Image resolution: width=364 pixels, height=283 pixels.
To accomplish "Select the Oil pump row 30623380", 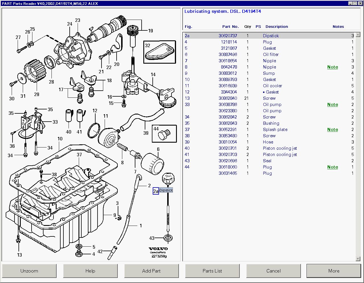I will (269, 111).
